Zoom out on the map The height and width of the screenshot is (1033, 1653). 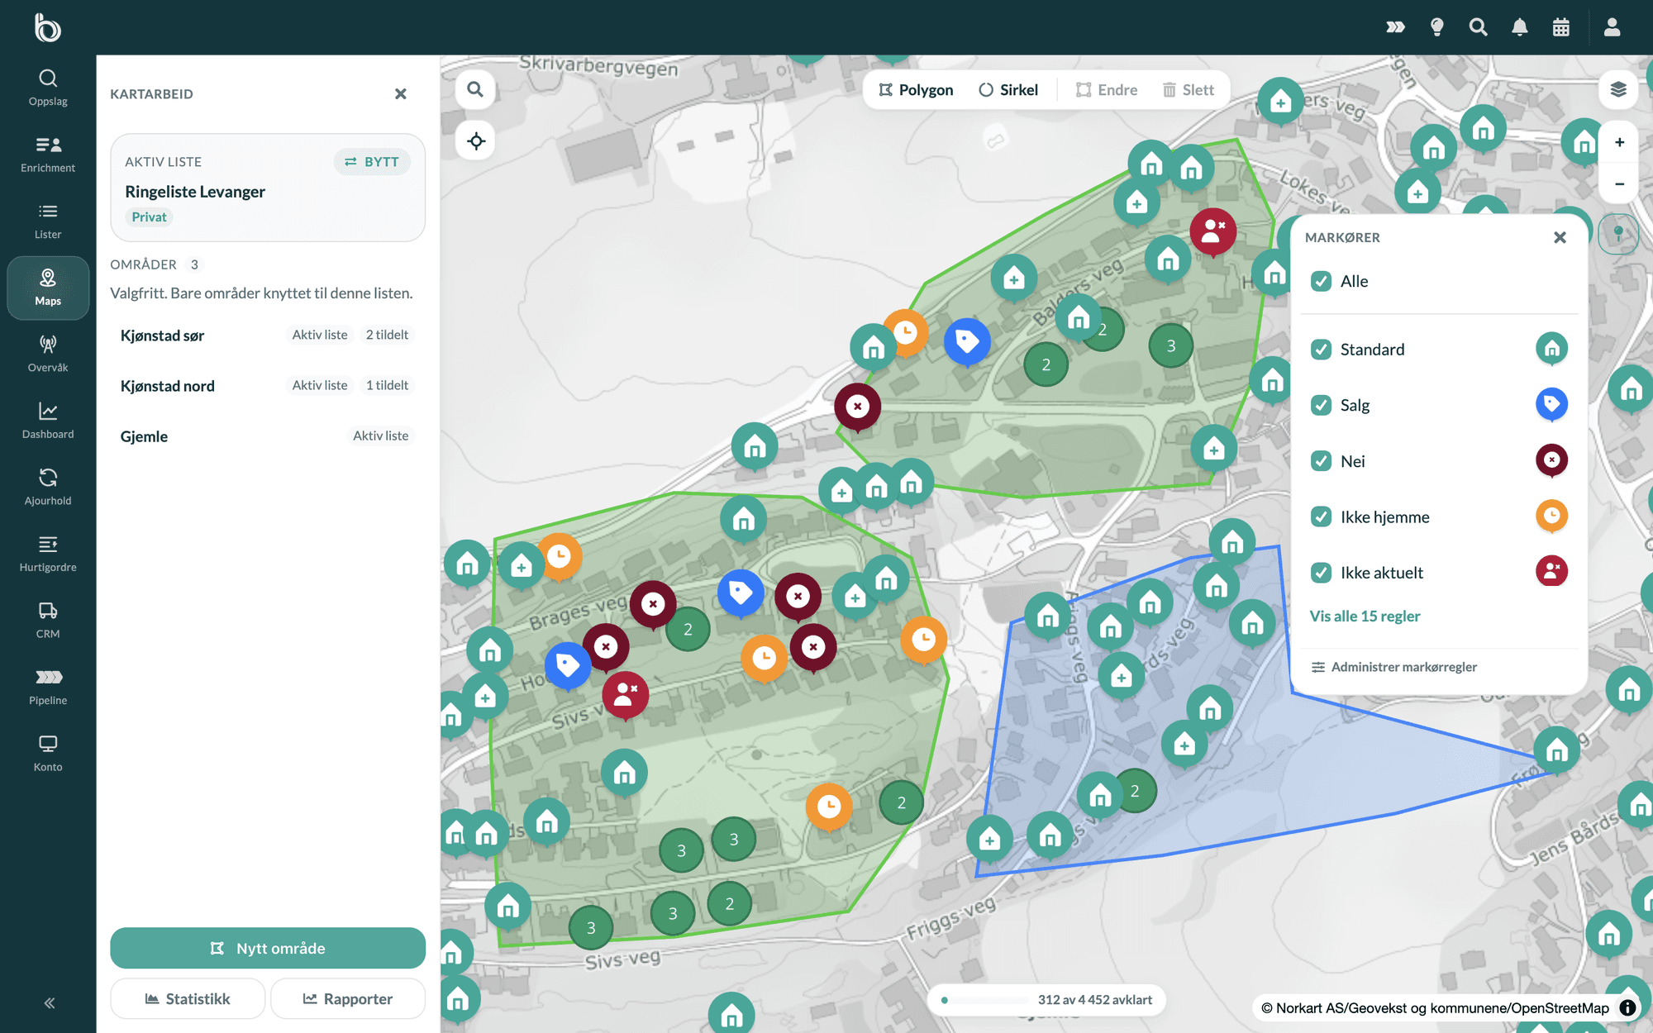tap(1619, 183)
